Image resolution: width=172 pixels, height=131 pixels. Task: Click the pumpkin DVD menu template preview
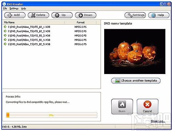[135, 51]
